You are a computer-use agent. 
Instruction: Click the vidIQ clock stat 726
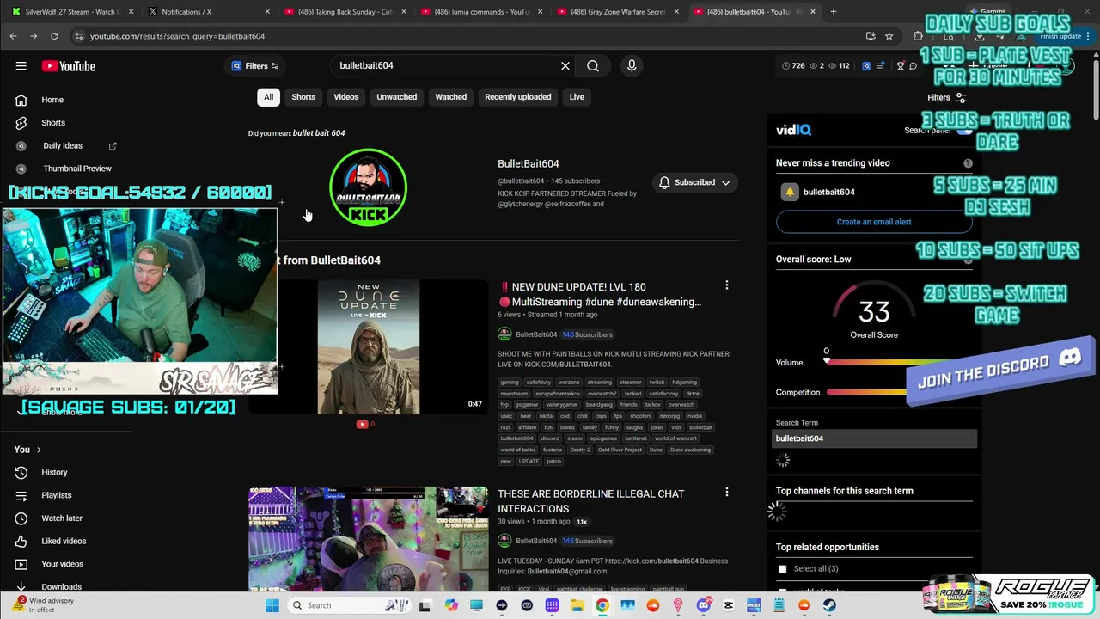point(792,66)
